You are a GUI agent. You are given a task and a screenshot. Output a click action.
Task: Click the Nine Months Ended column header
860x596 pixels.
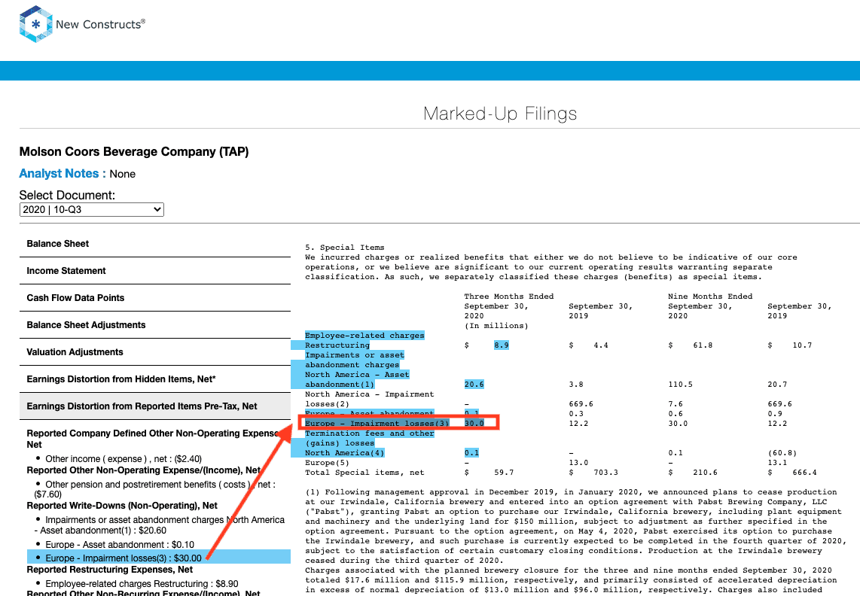[x=710, y=296]
